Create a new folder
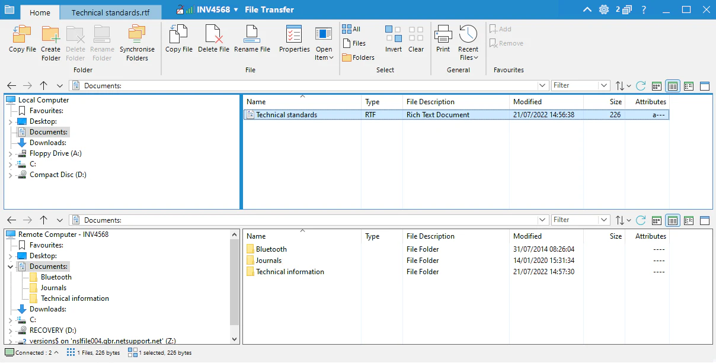The width and height of the screenshot is (716, 363). click(x=50, y=41)
